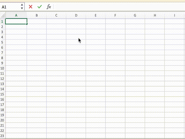Select column I header
The width and height of the screenshot is (185, 139).
pos(175,15)
